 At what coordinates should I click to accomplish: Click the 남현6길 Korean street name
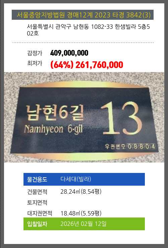tap(55, 113)
